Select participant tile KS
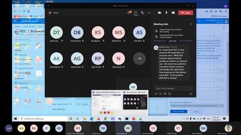Image resolution: width=241 pixels, height=135 pixels. (98, 33)
